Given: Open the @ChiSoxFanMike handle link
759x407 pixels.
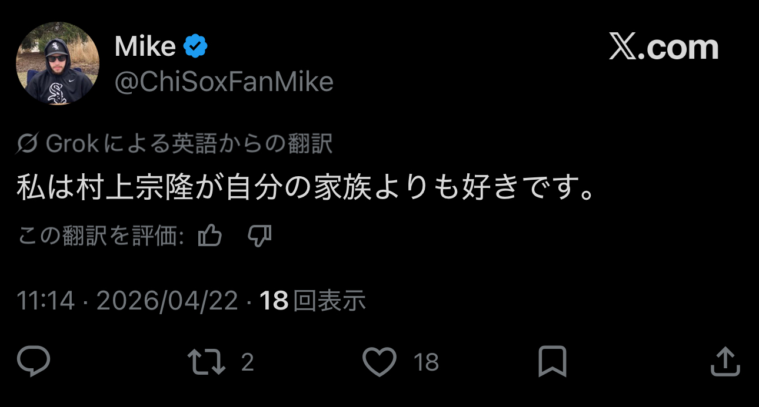Looking at the screenshot, I should pyautogui.click(x=224, y=82).
